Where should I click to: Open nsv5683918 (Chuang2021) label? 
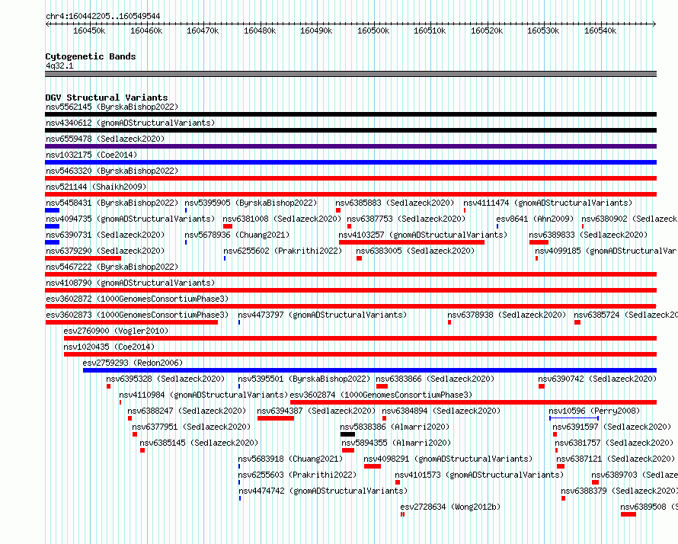coord(290,459)
